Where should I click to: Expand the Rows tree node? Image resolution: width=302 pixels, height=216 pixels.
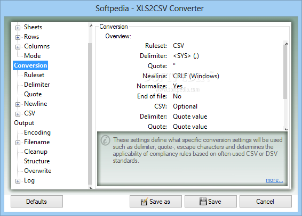(18, 37)
